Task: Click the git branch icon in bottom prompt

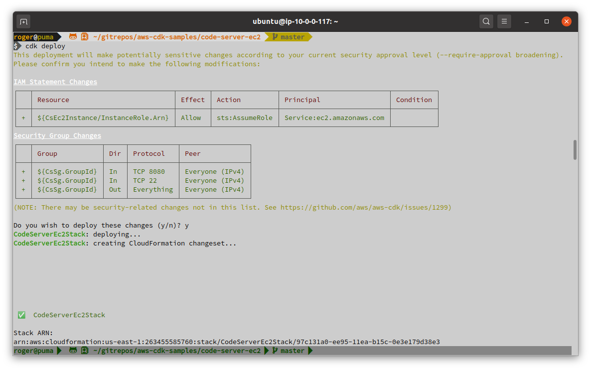Action: point(275,351)
